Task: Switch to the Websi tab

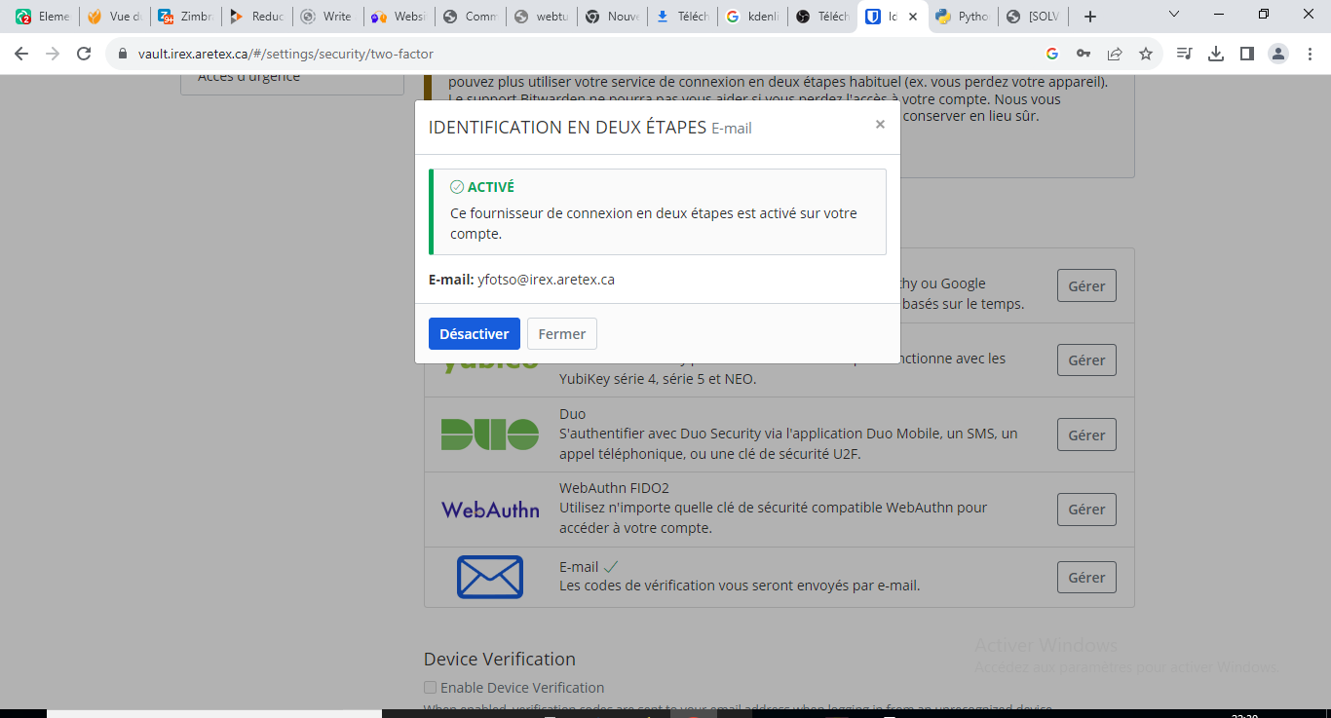Action: click(399, 17)
